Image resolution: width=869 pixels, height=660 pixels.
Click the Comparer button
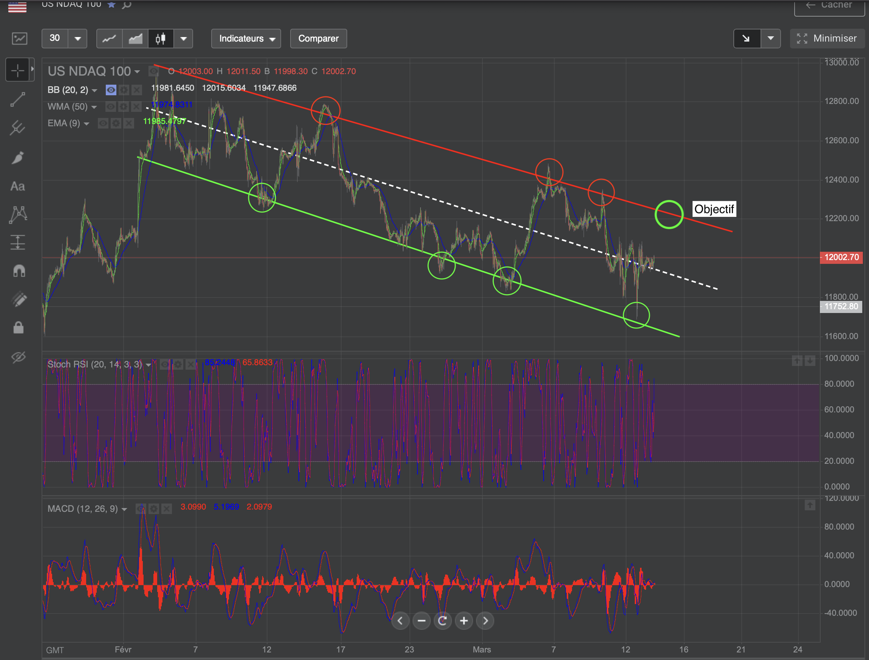(x=318, y=39)
